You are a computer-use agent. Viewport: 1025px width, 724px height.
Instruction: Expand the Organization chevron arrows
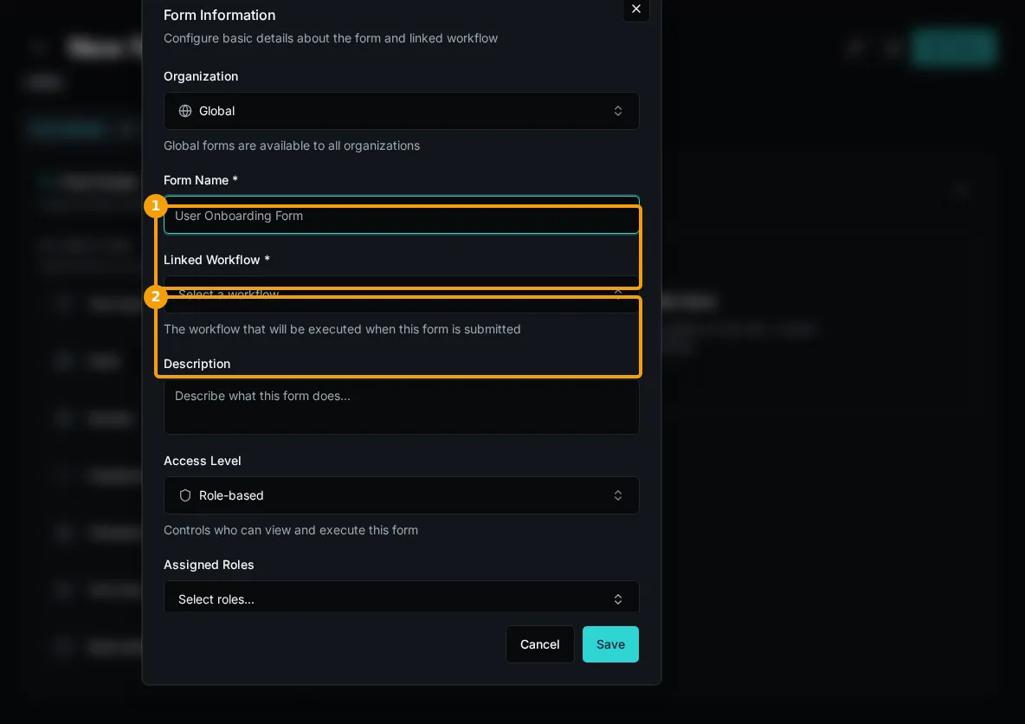click(x=618, y=111)
